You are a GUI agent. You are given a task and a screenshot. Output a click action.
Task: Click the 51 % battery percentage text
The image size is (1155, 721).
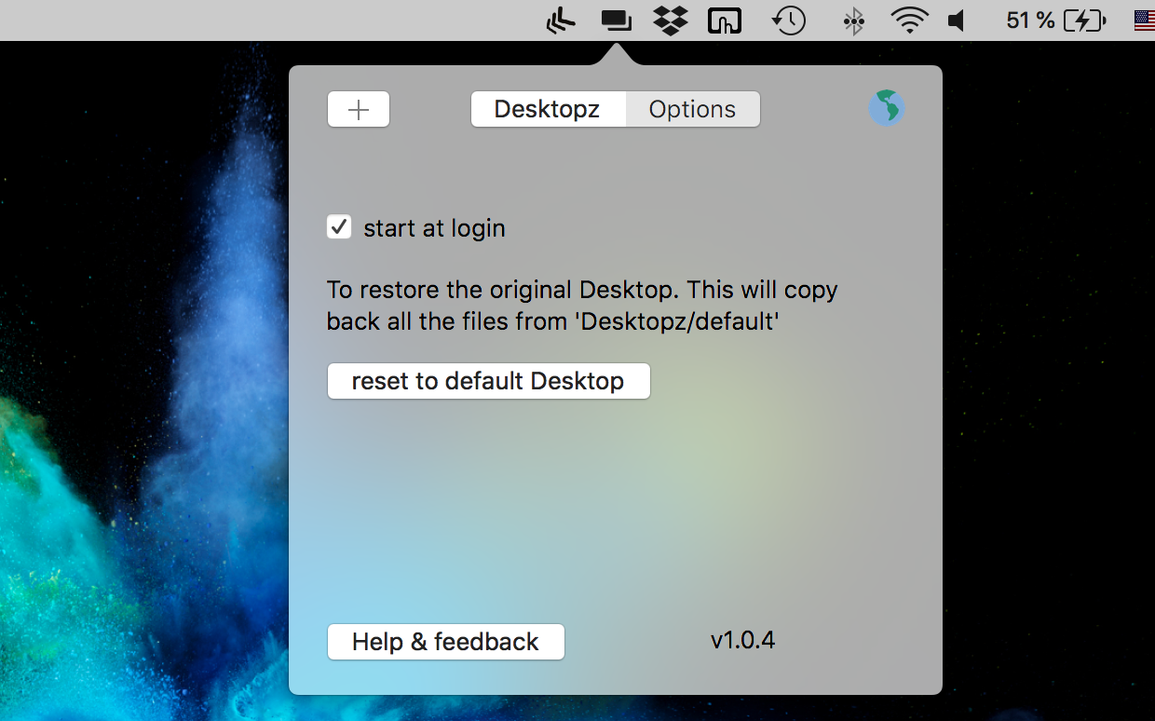point(1030,20)
